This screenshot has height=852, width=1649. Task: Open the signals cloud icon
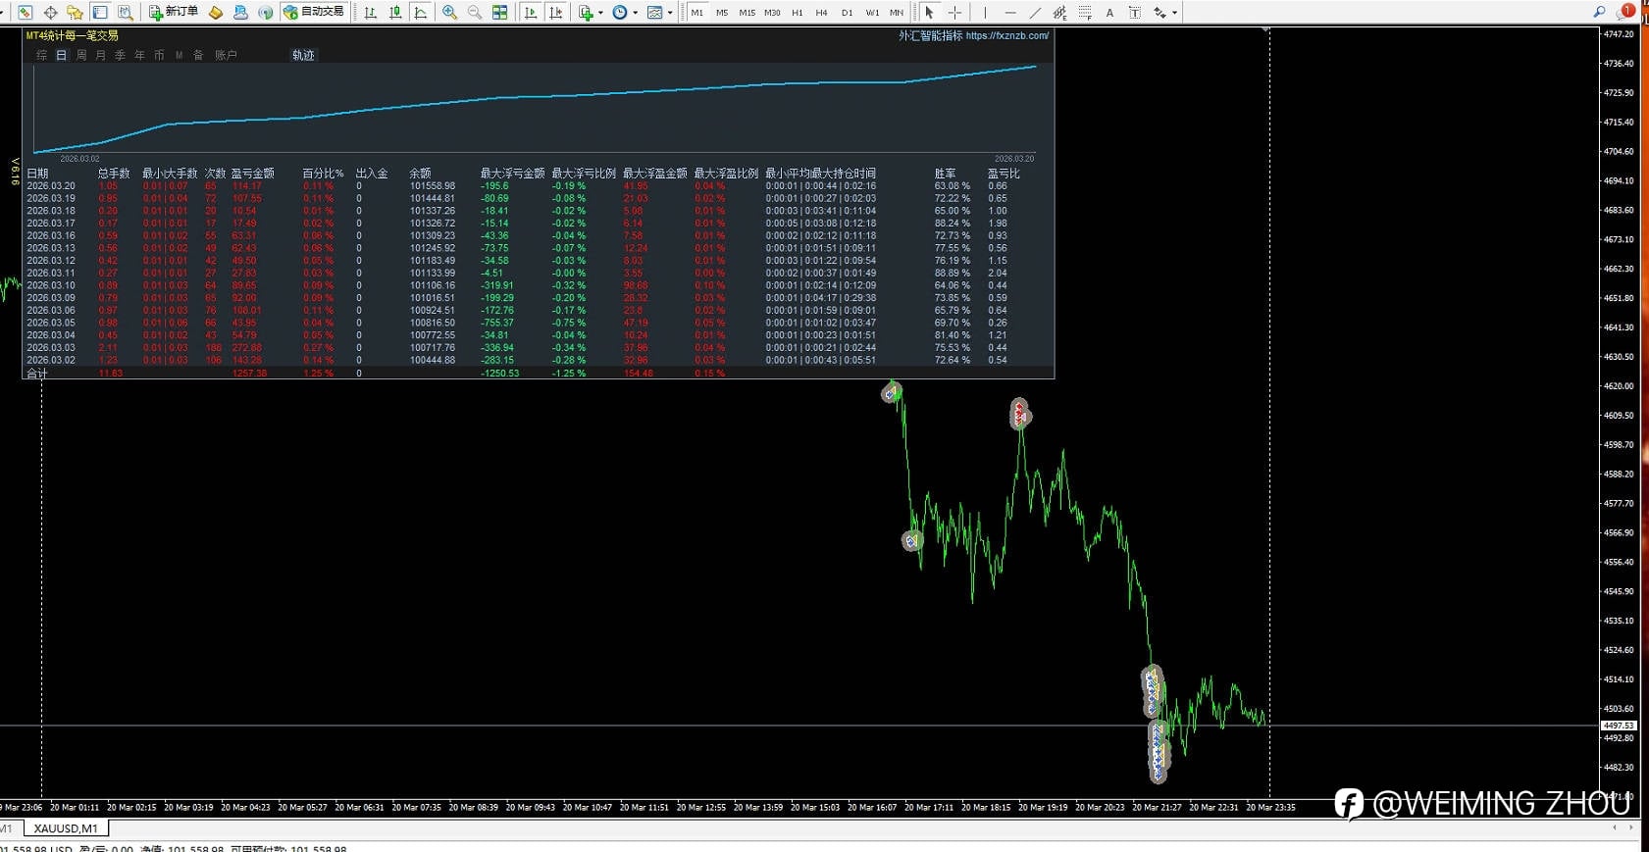(240, 12)
